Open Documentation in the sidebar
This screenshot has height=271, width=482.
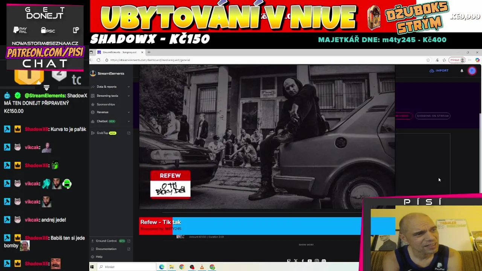coord(106,249)
